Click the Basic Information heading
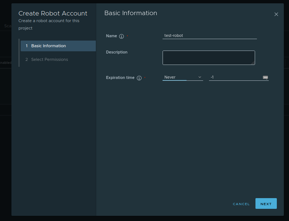This screenshot has height=221, width=289. [130, 13]
